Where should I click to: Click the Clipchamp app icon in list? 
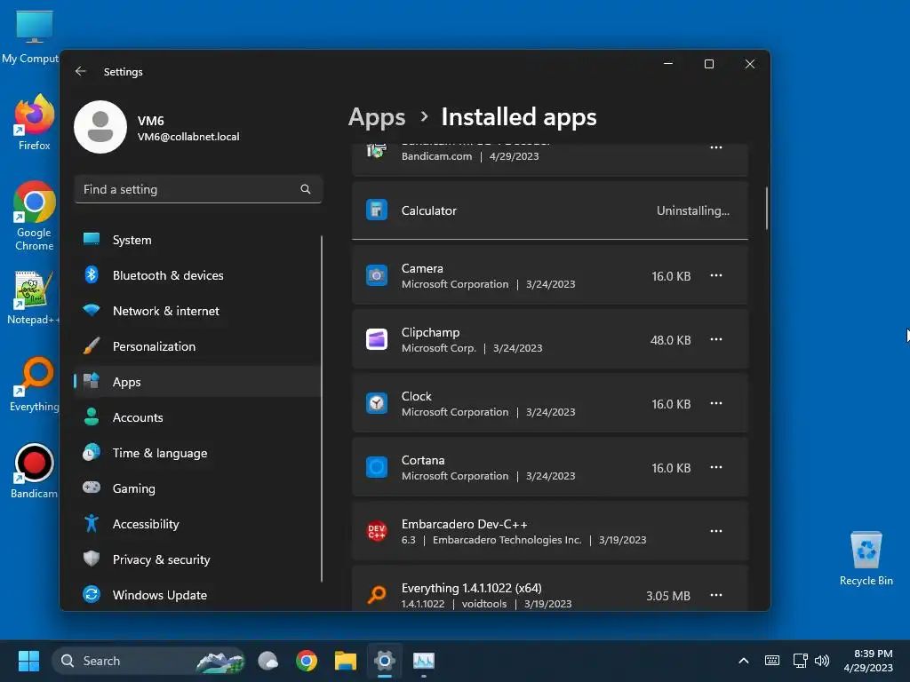377,339
